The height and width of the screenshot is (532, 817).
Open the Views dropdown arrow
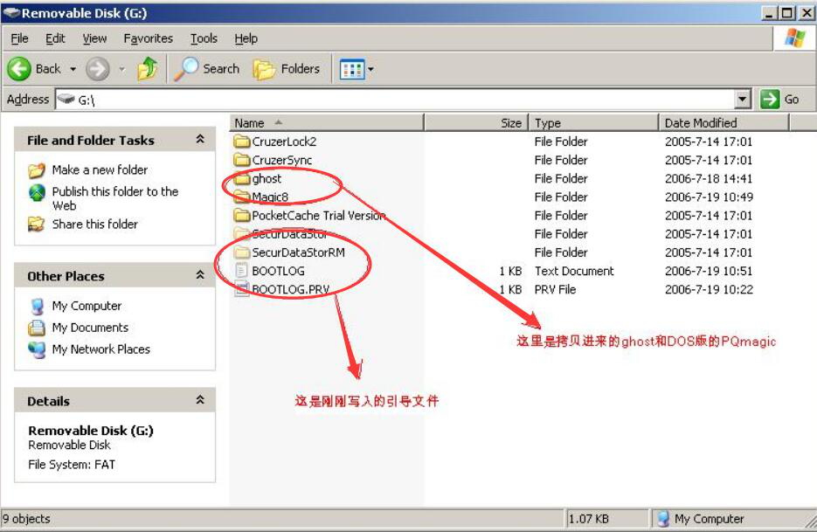coord(370,69)
